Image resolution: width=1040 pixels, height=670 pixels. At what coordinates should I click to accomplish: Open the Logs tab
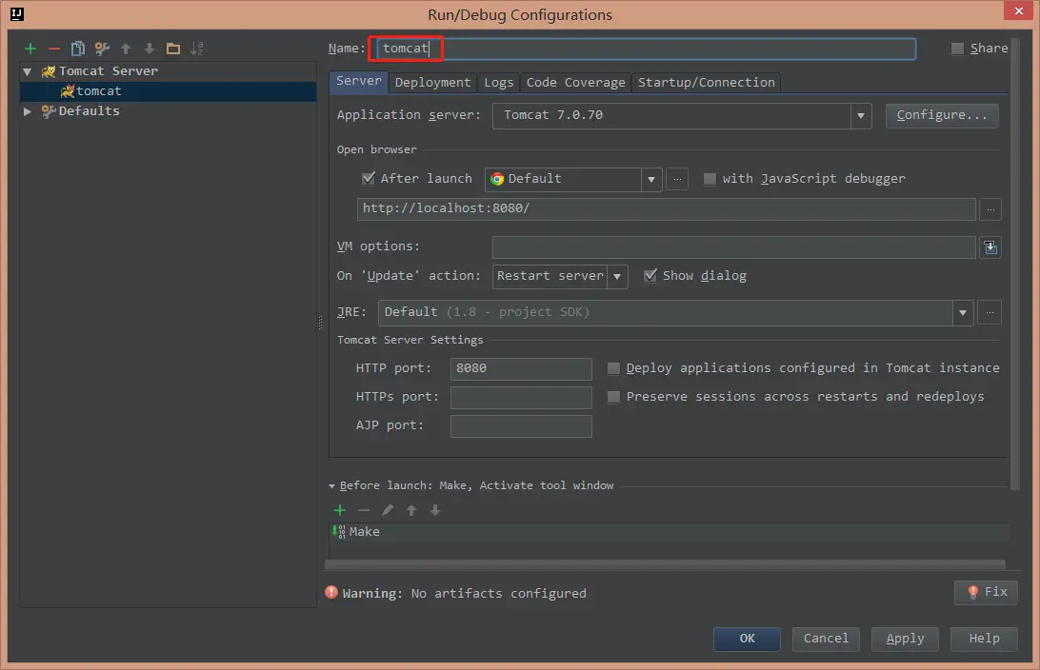coord(498,82)
